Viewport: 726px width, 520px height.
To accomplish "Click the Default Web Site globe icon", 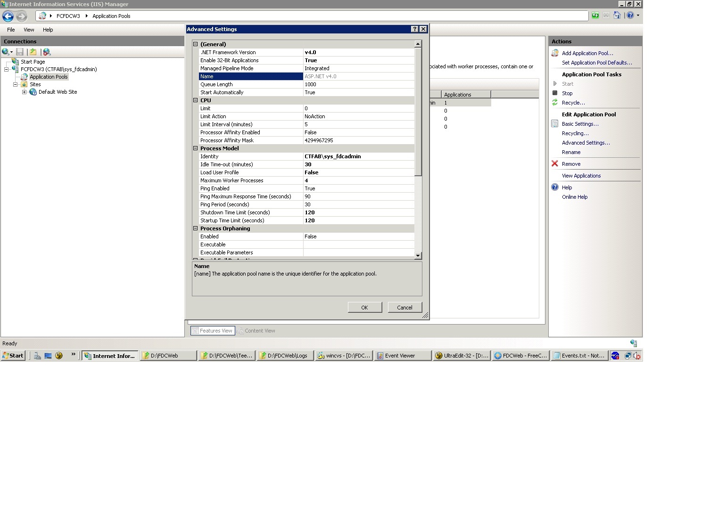I will (33, 92).
